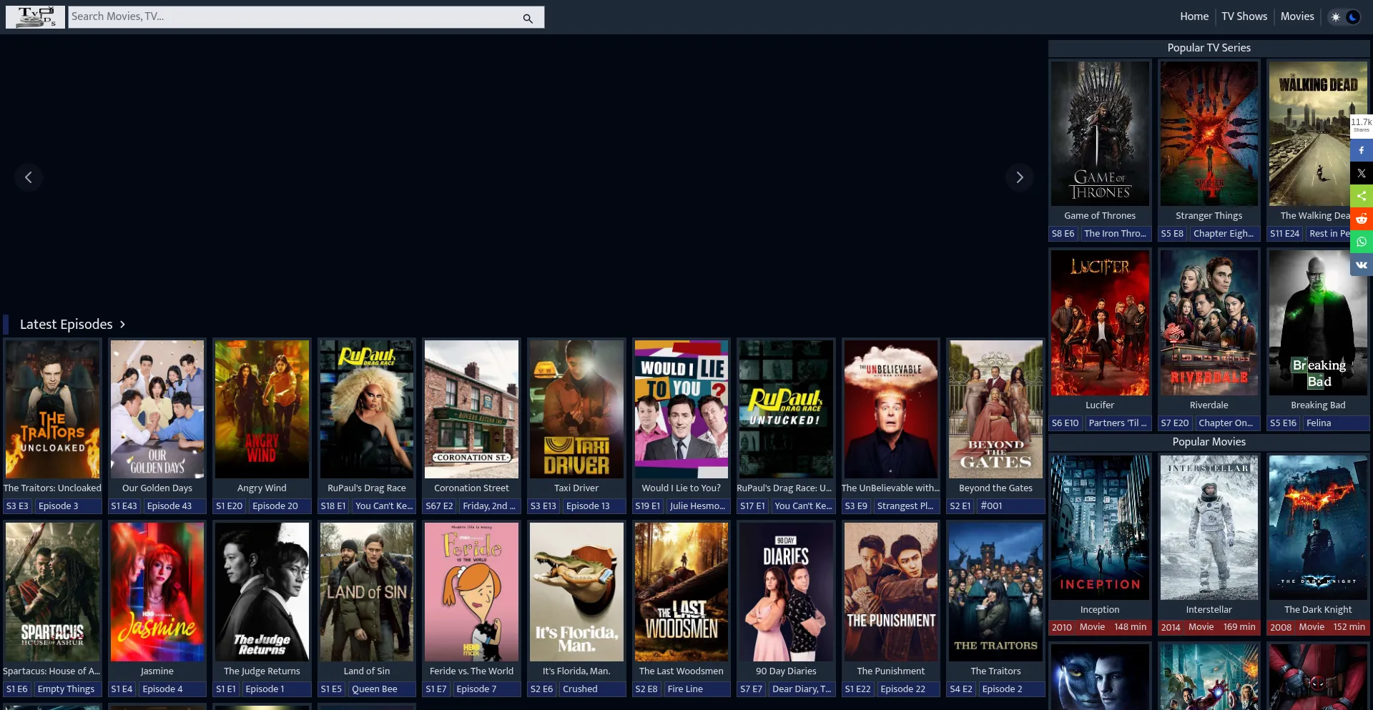The width and height of the screenshot is (1373, 710).
Task: Switch to light mode sun icon
Action: (x=1335, y=17)
